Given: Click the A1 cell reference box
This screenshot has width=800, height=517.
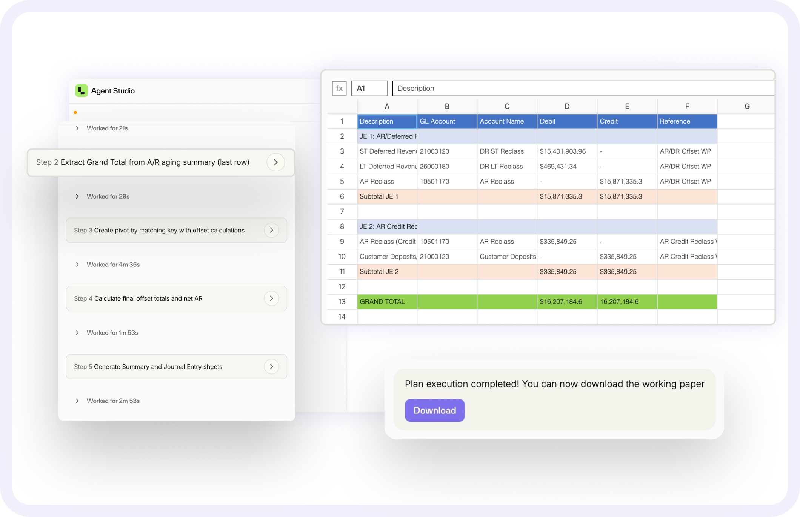Looking at the screenshot, I should 369,88.
